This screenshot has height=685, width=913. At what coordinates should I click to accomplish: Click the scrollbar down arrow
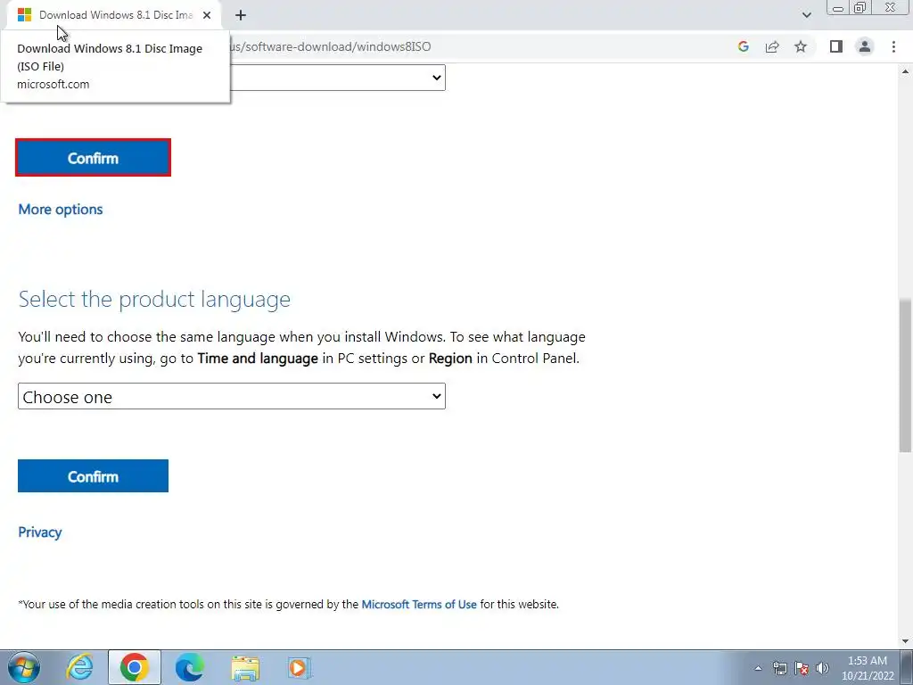(x=905, y=641)
